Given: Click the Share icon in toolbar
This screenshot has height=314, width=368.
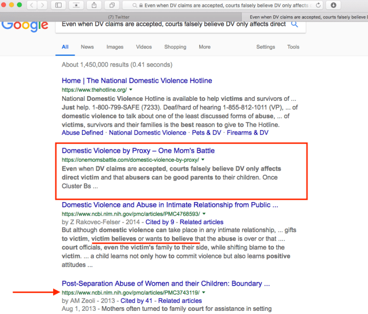Looking at the screenshot, I should (x=94, y=5).
